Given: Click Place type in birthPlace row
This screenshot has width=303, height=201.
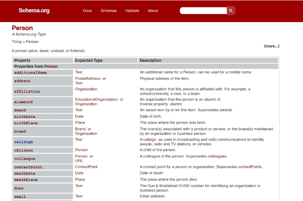Looking at the screenshot, I should pyautogui.click(x=80, y=122).
